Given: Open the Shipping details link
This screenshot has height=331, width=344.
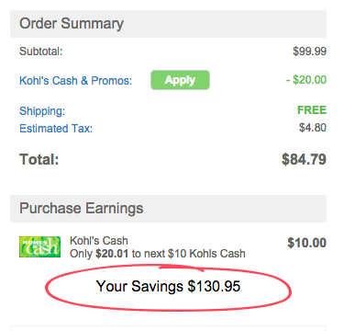Looking at the screenshot, I should [x=42, y=111].
